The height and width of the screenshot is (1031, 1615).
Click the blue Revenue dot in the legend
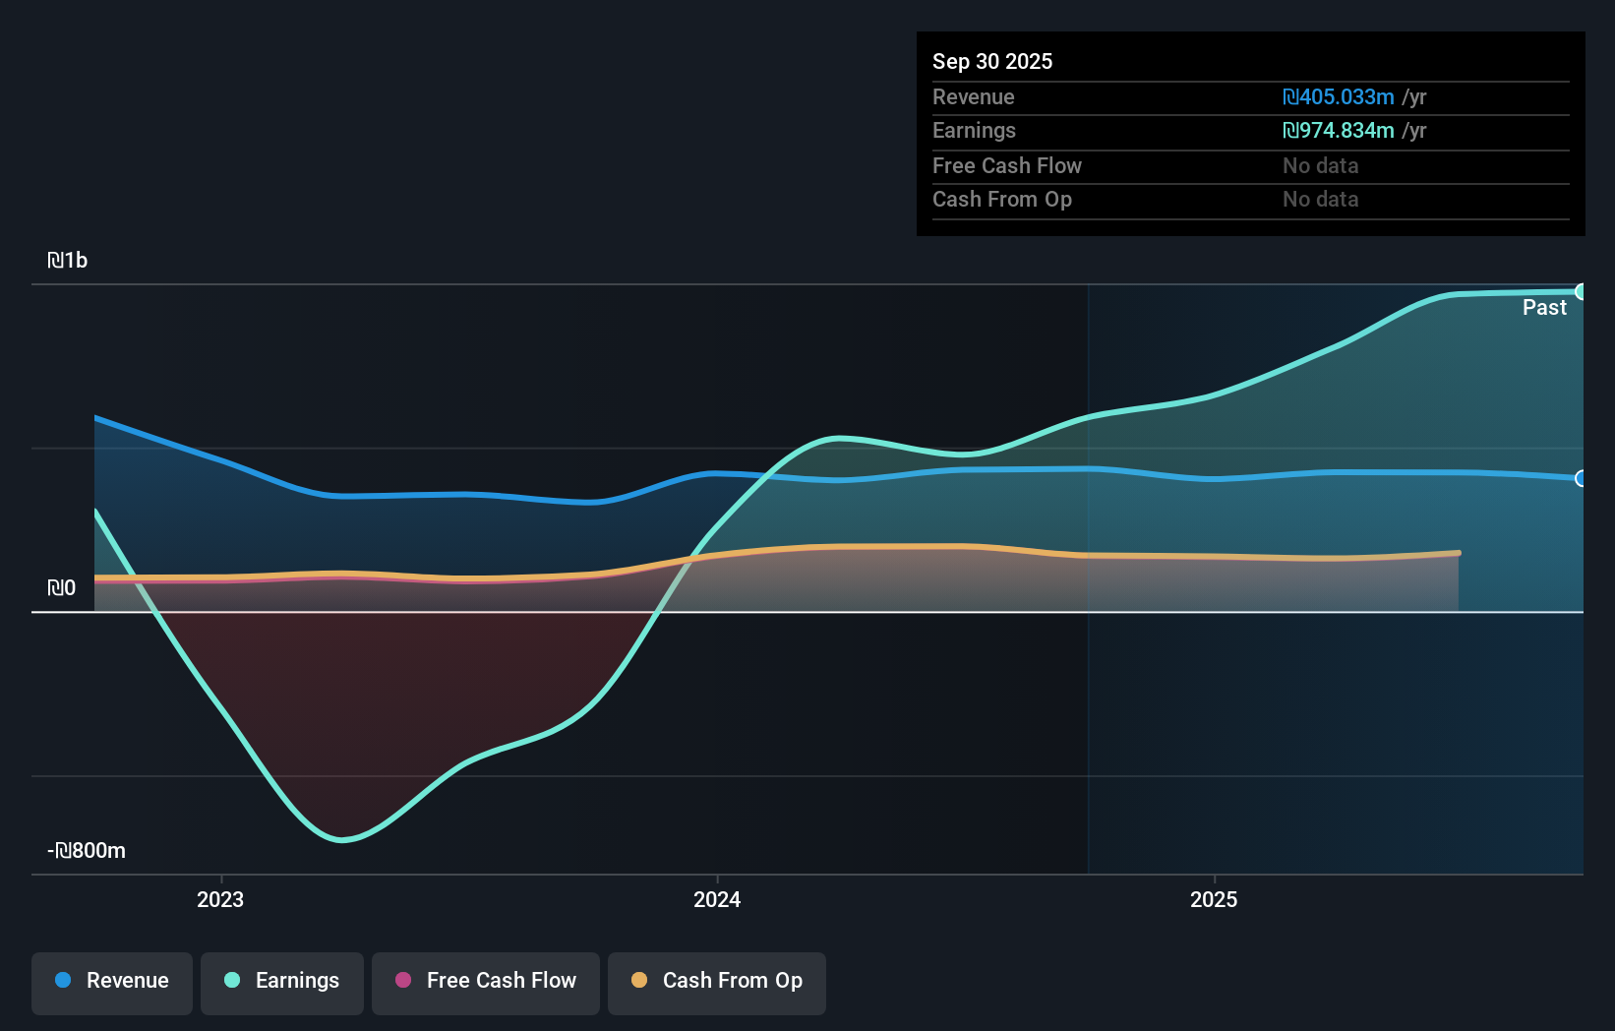(62, 981)
